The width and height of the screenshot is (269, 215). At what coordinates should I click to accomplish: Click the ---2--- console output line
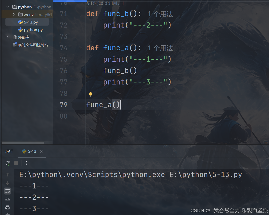(x=34, y=197)
